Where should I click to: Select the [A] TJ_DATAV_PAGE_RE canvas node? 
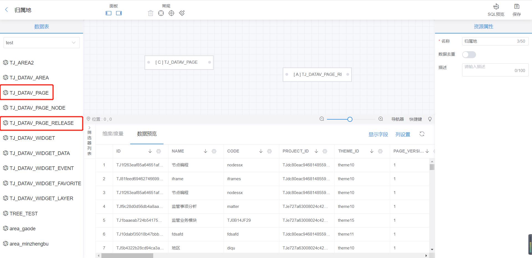[317, 74]
